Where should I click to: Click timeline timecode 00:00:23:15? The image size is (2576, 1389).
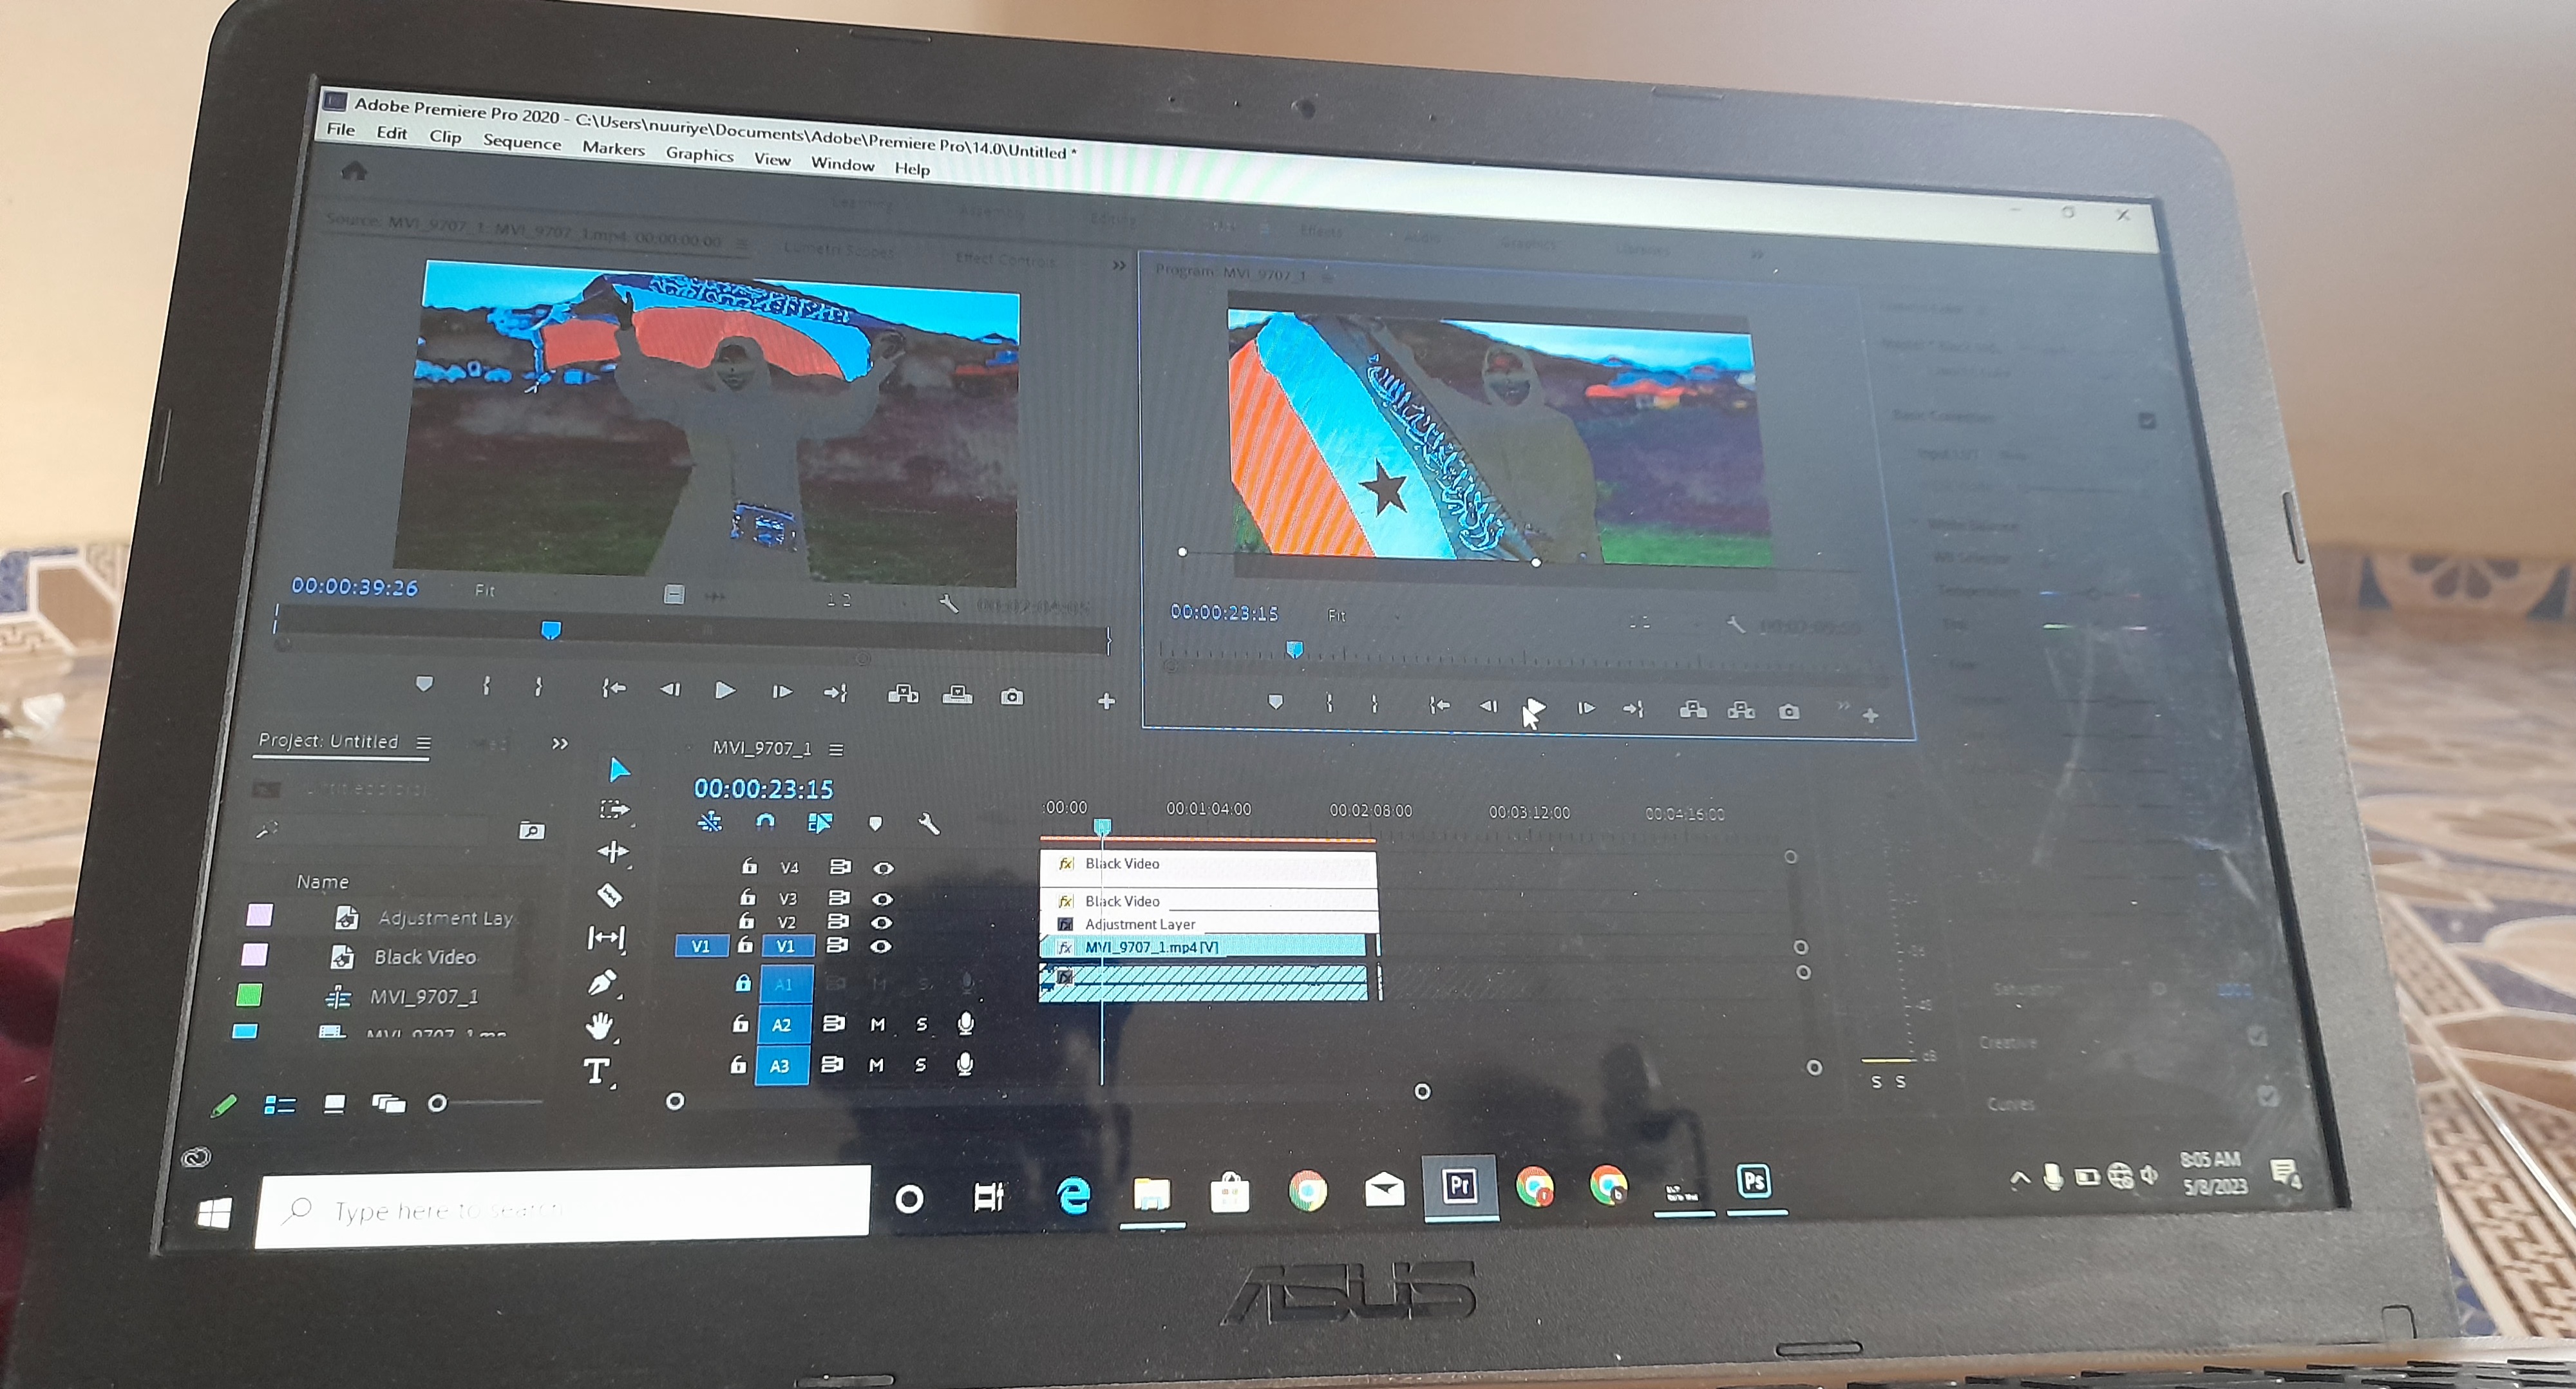pyautogui.click(x=763, y=789)
